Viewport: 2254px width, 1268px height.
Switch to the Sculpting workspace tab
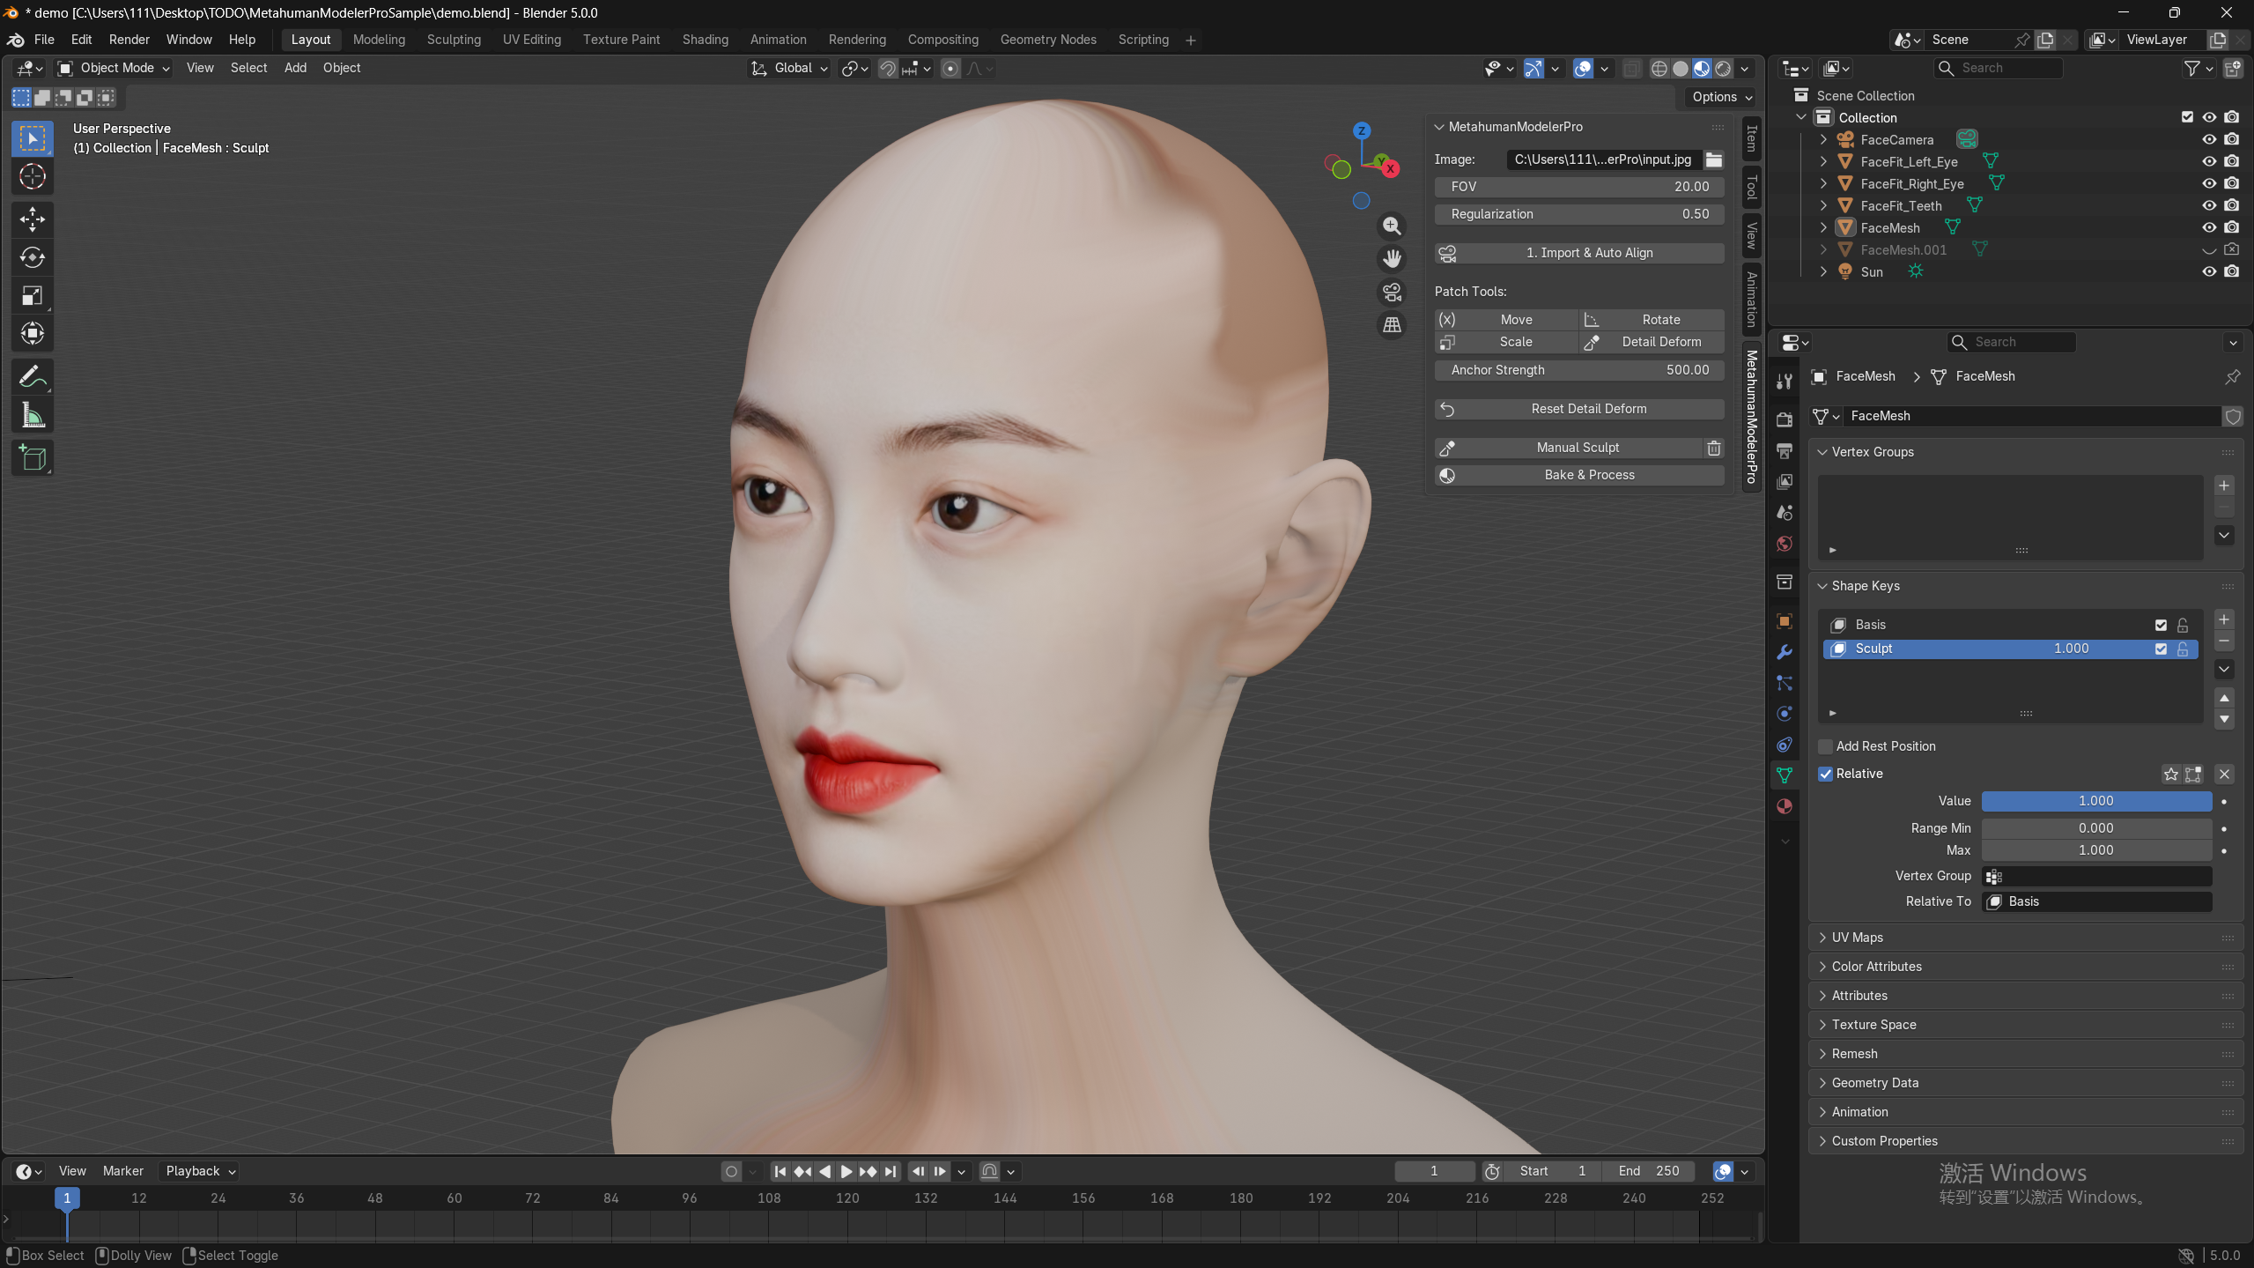[x=454, y=40]
